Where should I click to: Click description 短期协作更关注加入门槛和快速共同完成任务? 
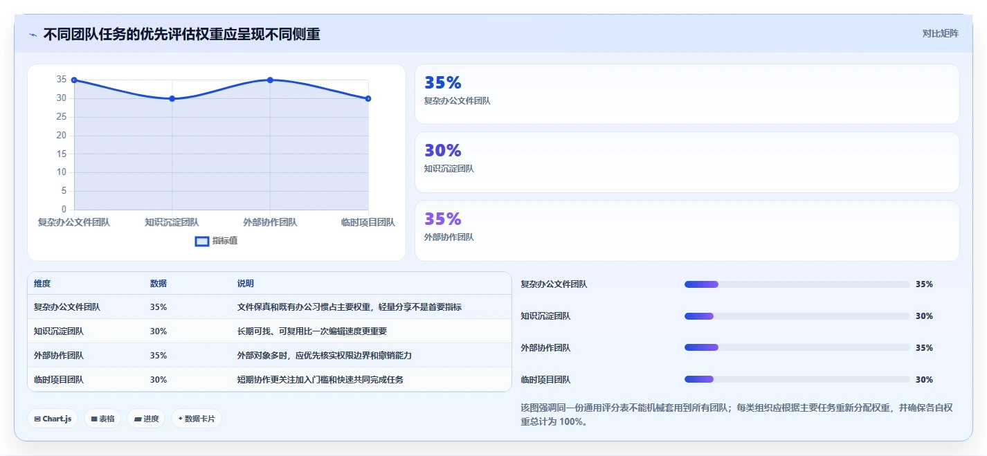[x=320, y=380]
